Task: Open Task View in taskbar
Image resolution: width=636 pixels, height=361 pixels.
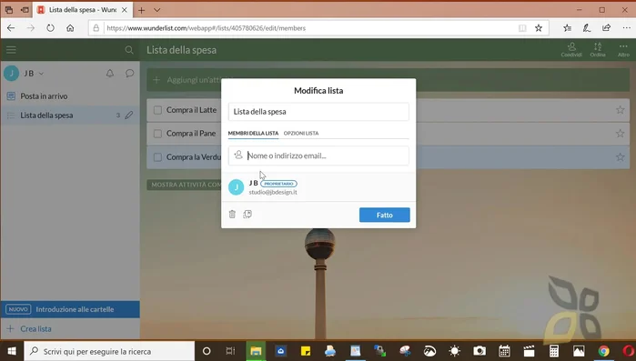Action: pos(230,351)
